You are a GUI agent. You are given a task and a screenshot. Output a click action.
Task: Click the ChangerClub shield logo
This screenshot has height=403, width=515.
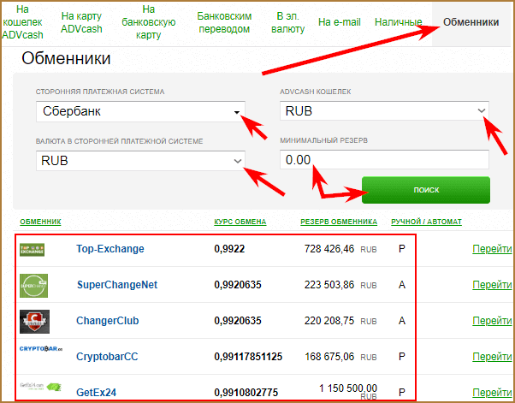coord(34,321)
